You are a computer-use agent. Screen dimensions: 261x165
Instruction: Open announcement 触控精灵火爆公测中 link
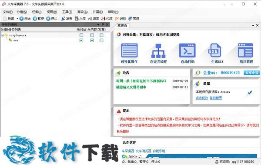pos(131,87)
